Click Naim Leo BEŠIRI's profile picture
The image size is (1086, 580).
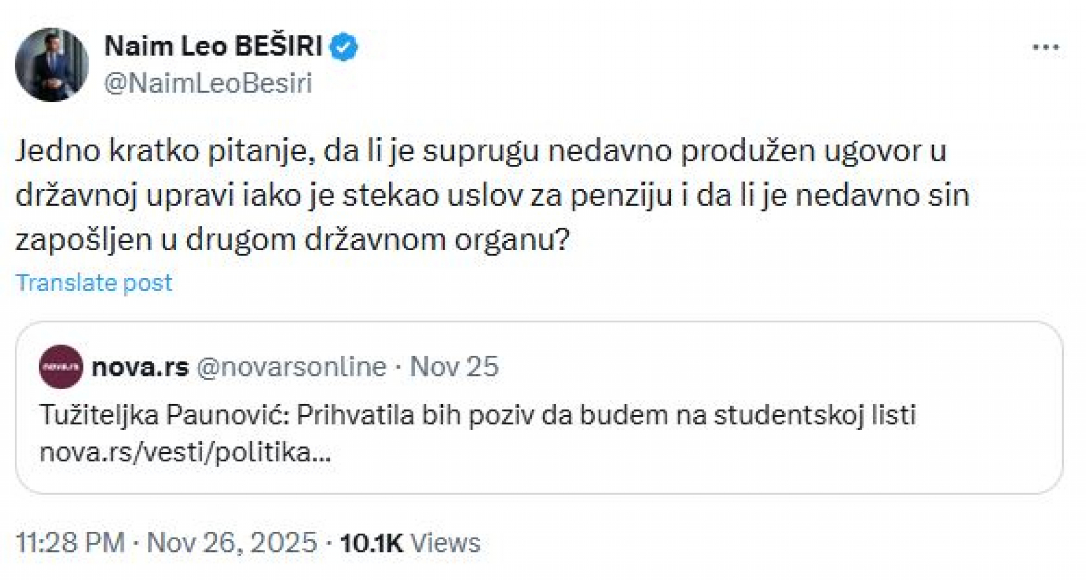53,64
